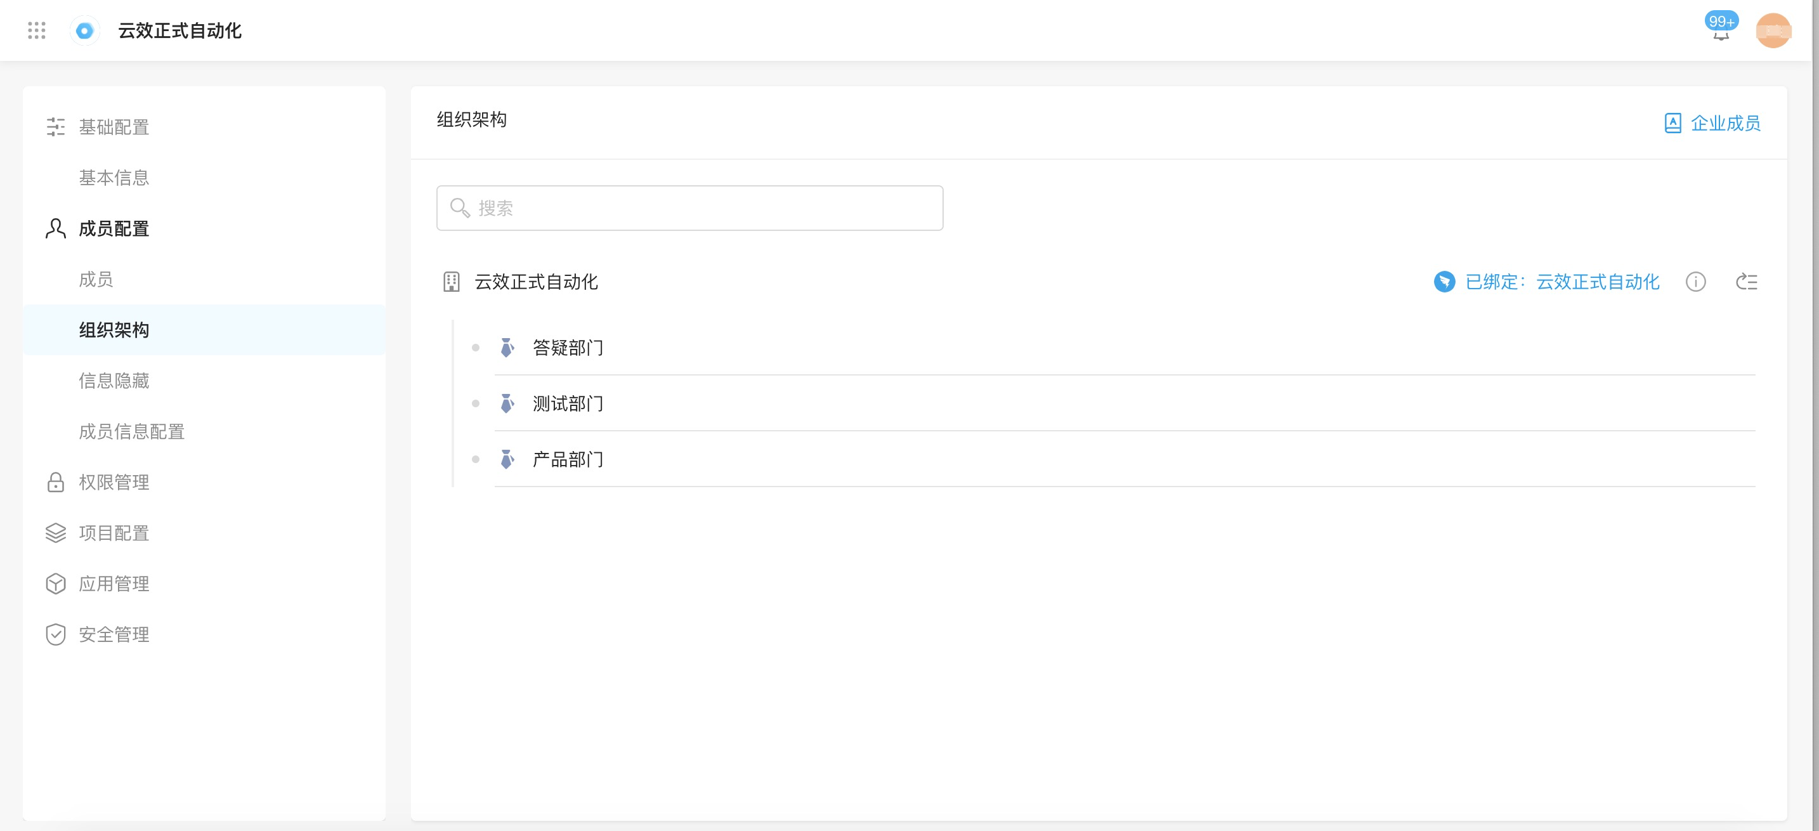1819x831 pixels.
Task: Click the 已绑定：云效正式自动化 link
Action: coord(1562,282)
